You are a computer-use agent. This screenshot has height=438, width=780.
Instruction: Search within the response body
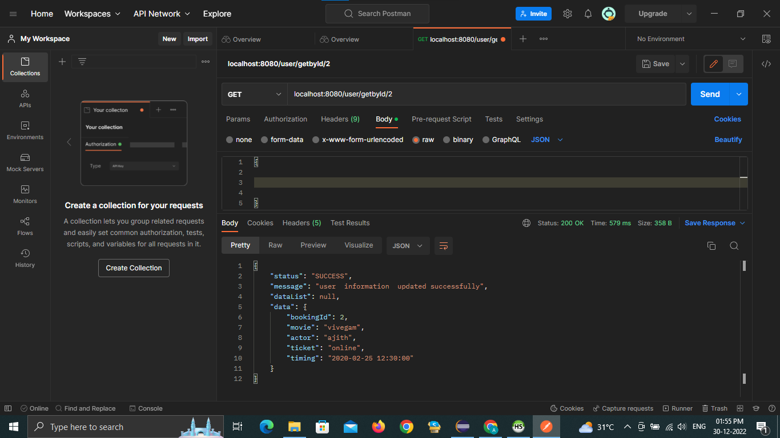click(x=734, y=246)
